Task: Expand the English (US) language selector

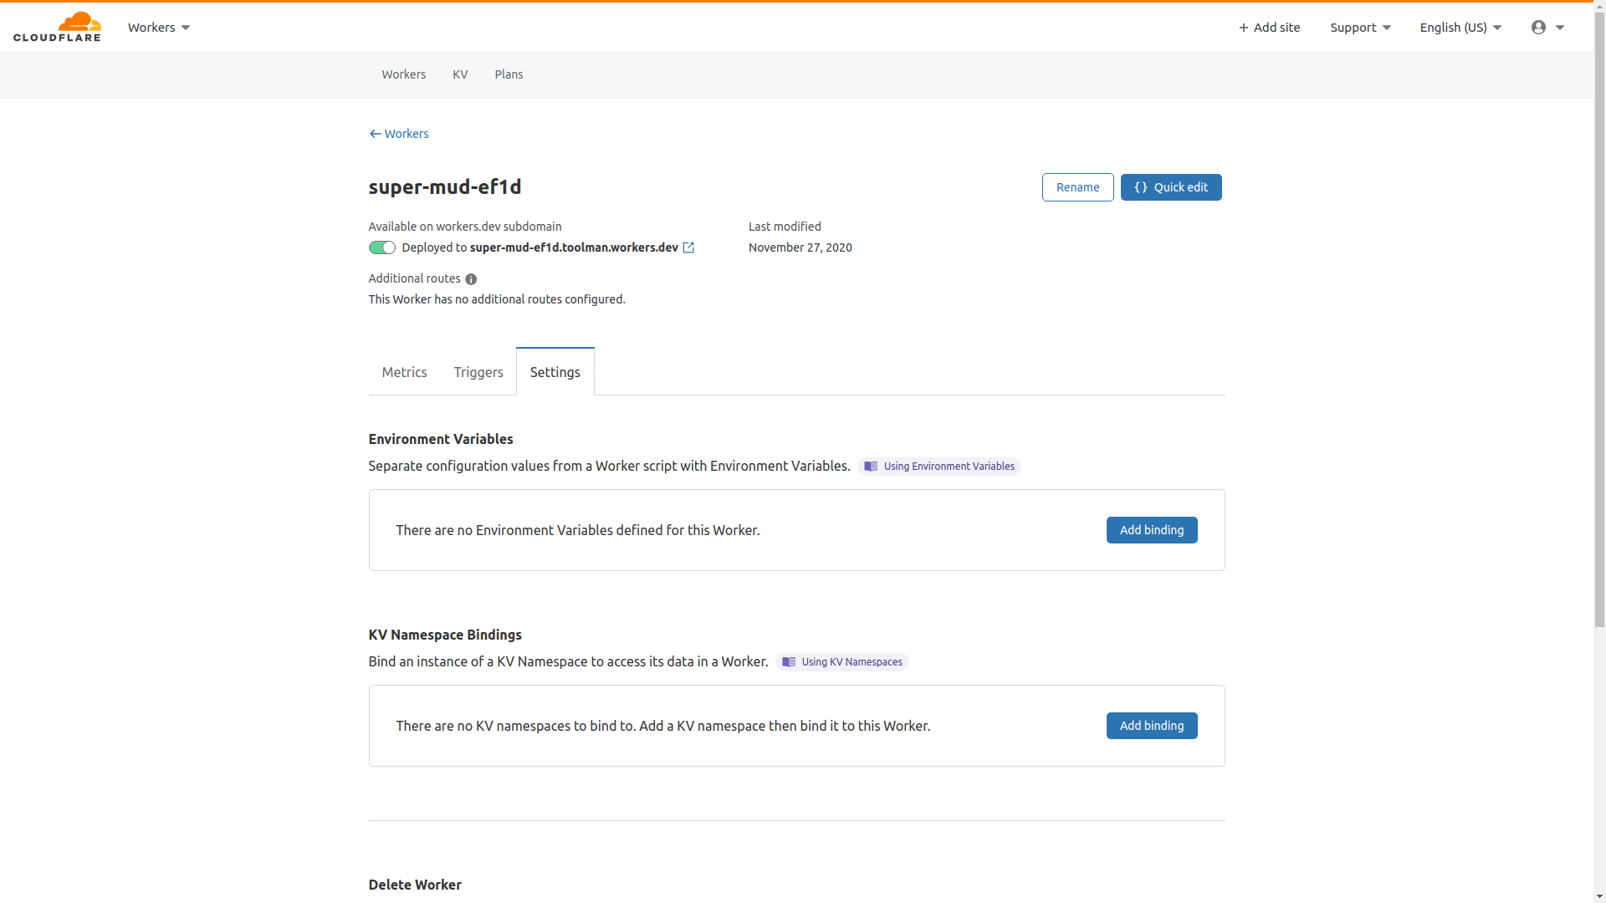Action: [1460, 28]
